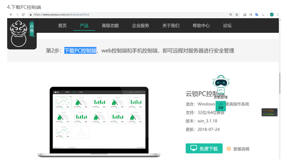This screenshot has height=168, width=287.
Task: Open the 首页 navigation item
Action: pos(62,25)
